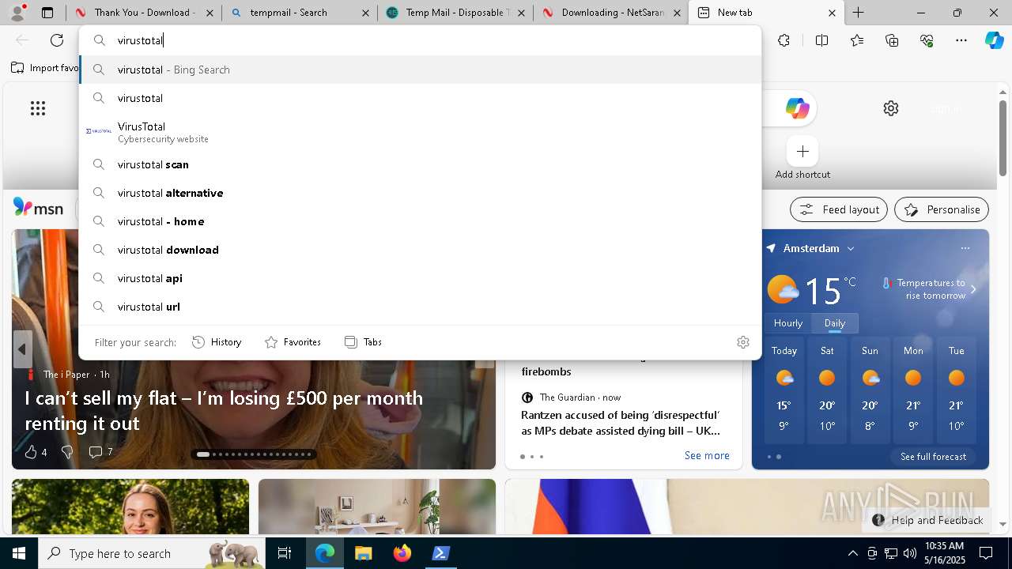Open the See more news link
1012x569 pixels.
[x=707, y=455]
